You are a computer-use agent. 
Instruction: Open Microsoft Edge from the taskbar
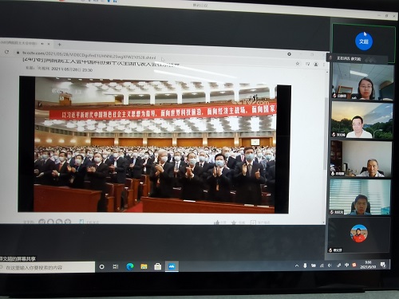coord(130,266)
